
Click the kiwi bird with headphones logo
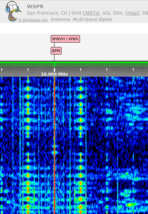[13, 12]
